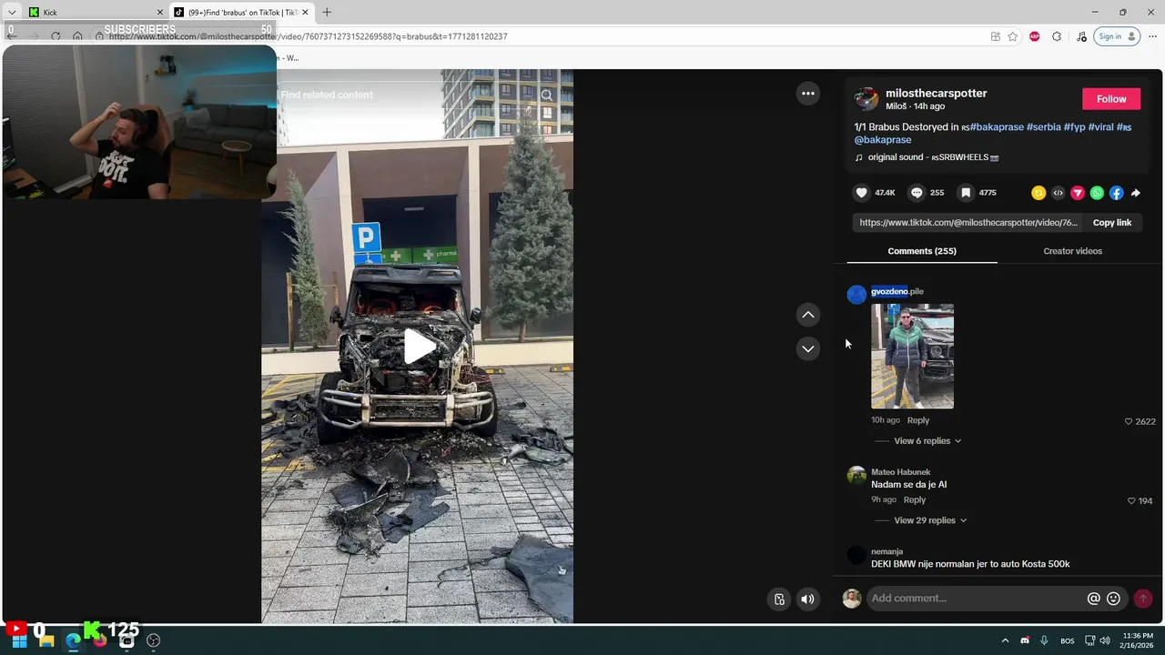
Task: Open the ABP adblock extension icon
Action: tap(1034, 36)
